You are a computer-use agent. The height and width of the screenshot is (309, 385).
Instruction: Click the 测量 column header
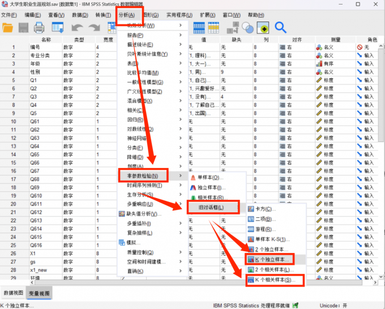coord(336,40)
